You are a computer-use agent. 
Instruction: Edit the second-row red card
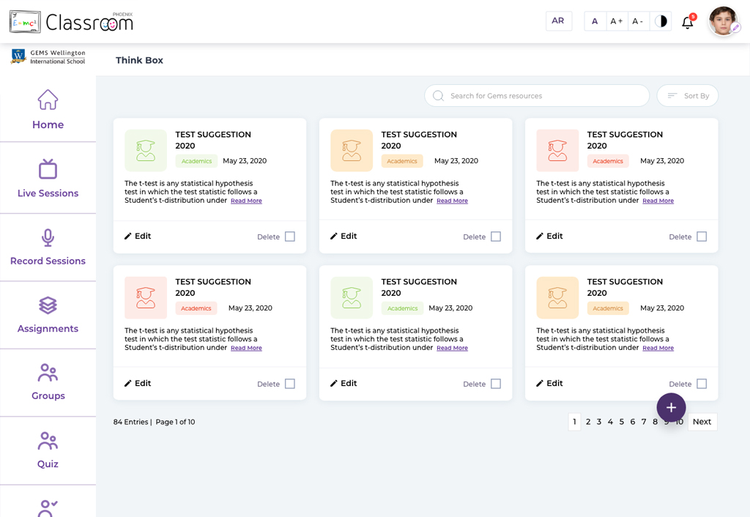tap(138, 383)
